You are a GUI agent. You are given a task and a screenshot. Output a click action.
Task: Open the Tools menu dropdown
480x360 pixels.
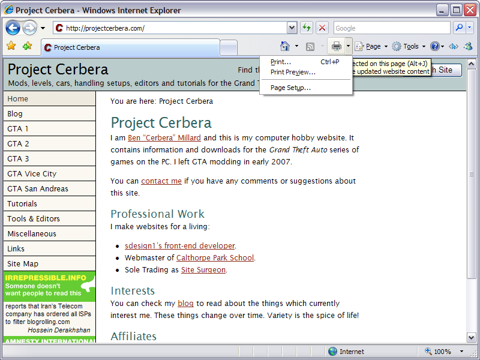click(410, 46)
